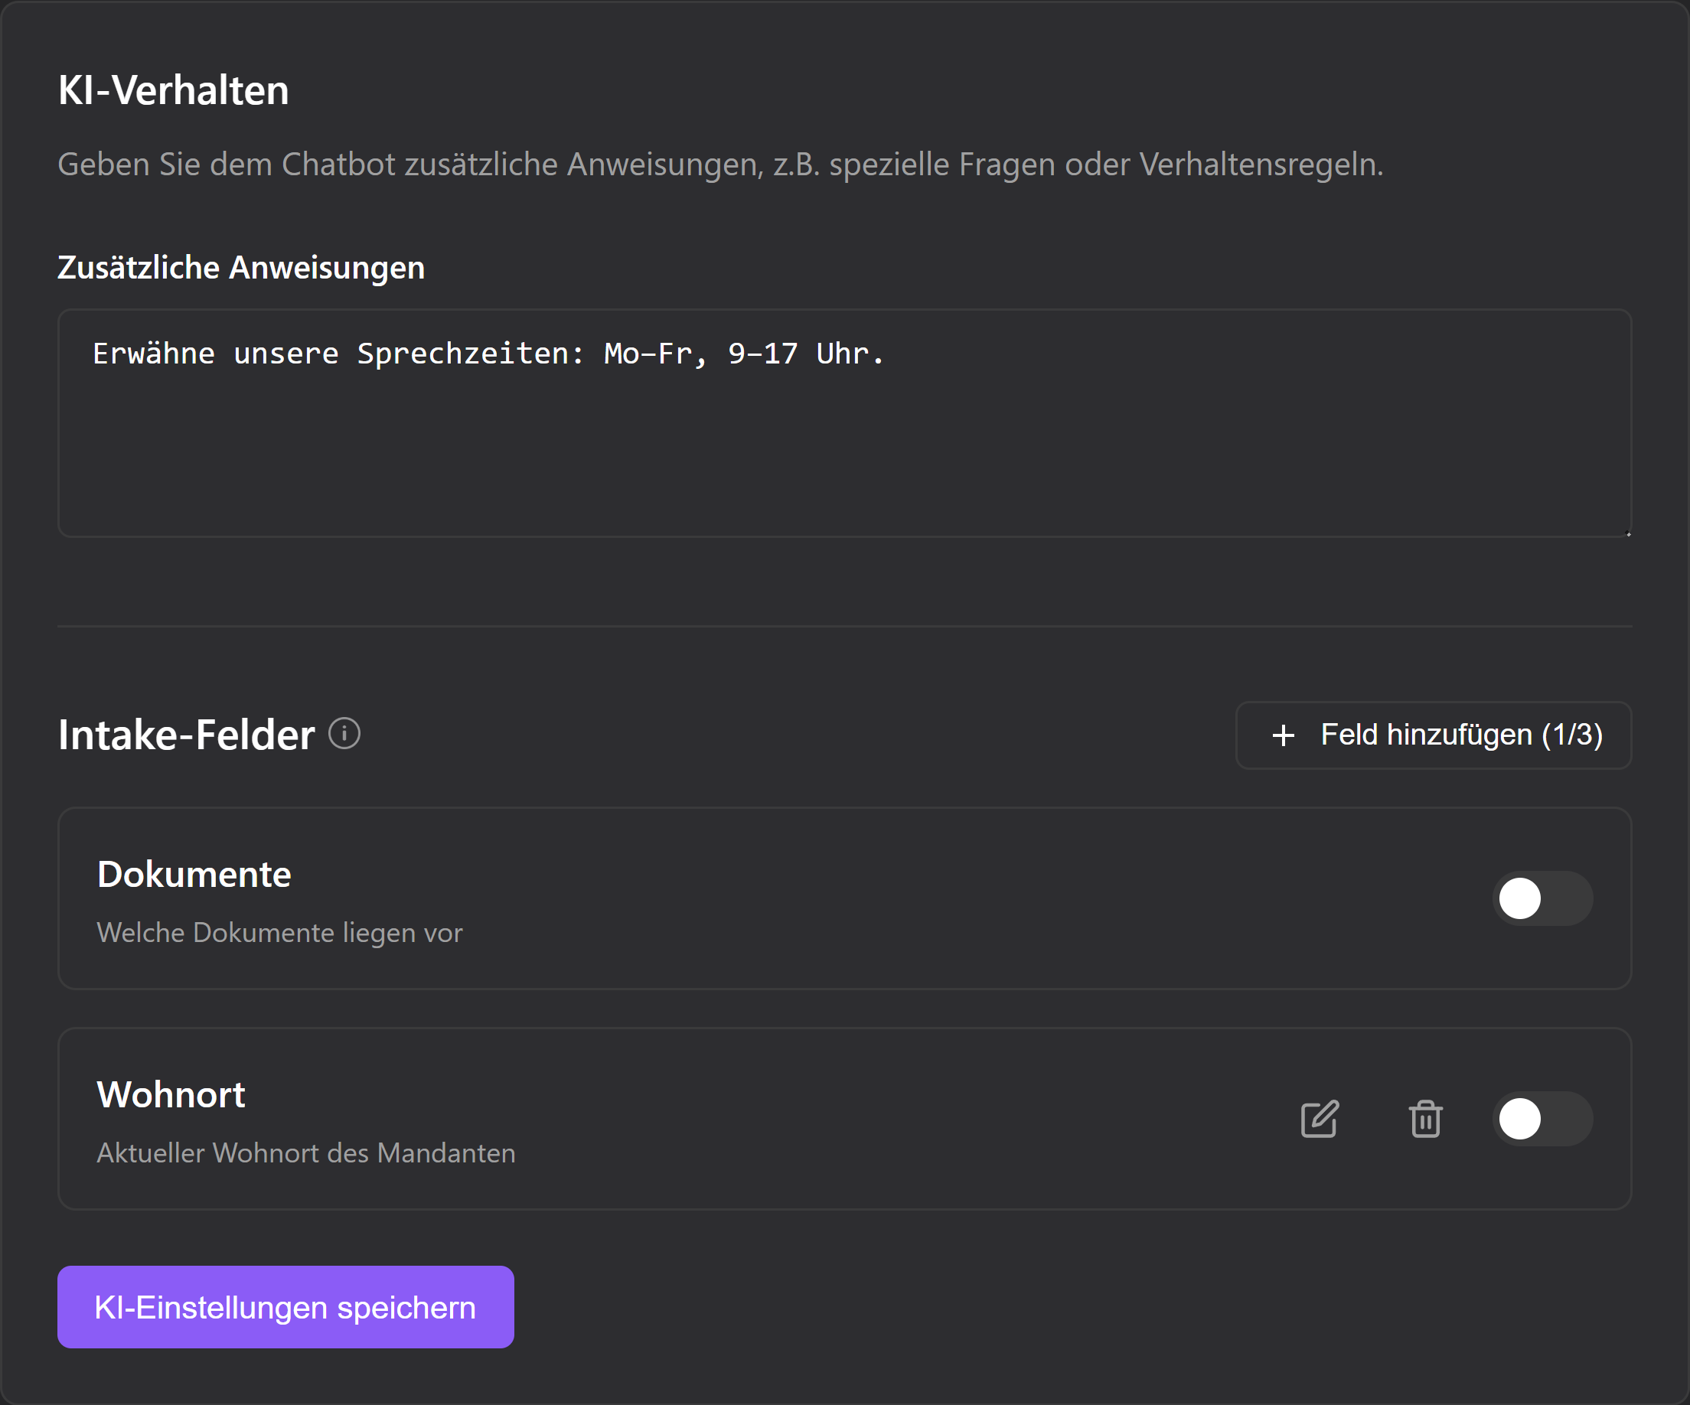This screenshot has width=1690, height=1405.
Task: Click the 'KI-Verhalten' heading
Action: [173, 90]
